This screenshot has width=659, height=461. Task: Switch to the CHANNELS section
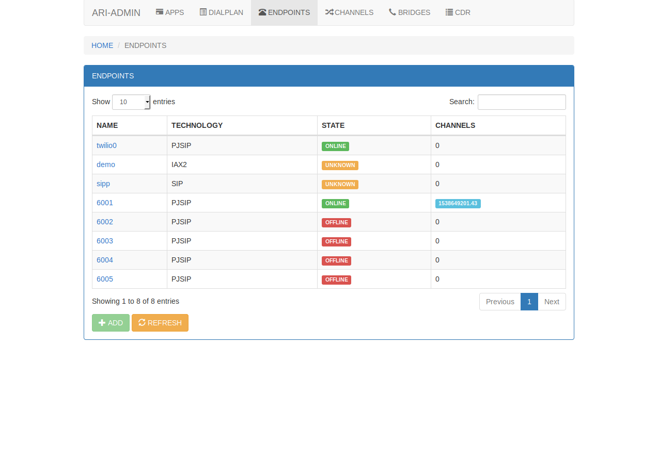tap(349, 12)
